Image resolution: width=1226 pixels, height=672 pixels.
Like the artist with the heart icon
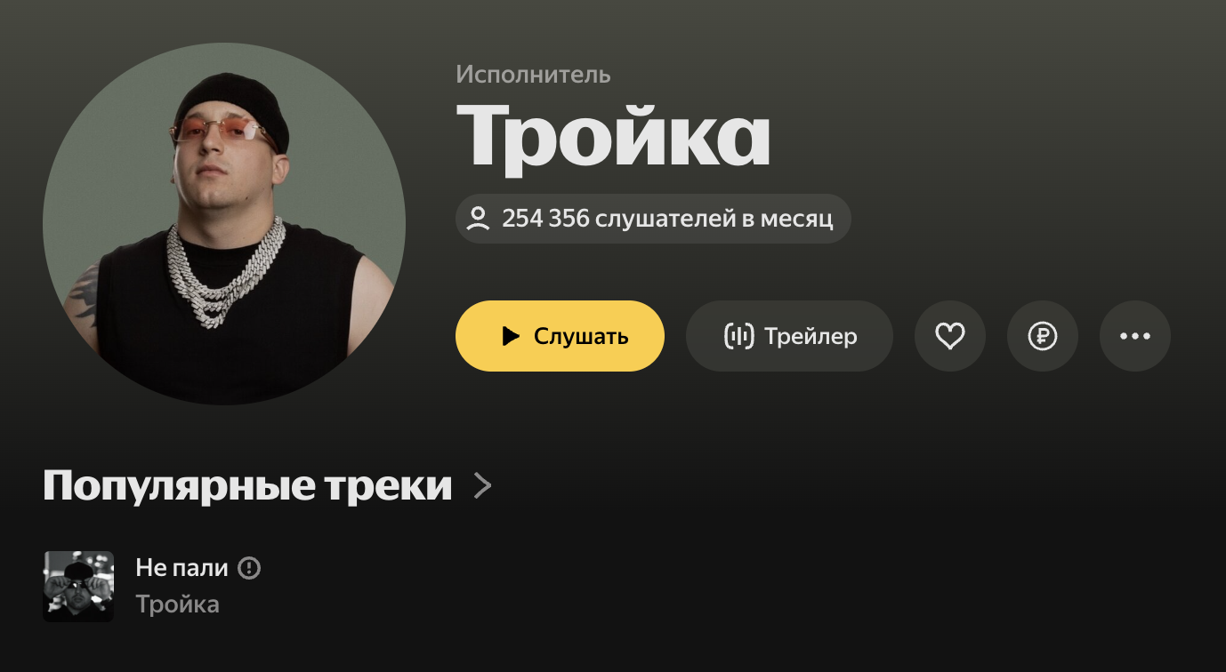(x=949, y=336)
